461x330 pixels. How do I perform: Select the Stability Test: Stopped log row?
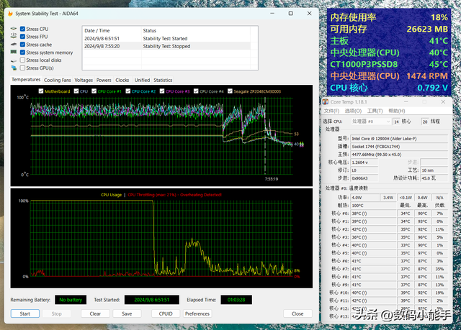tap(167, 46)
